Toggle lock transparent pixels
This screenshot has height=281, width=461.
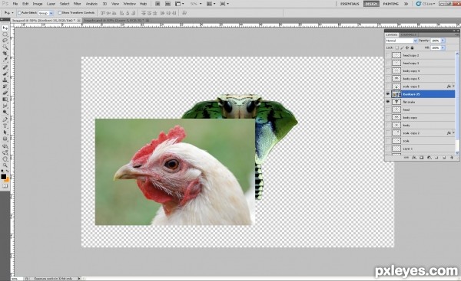[397, 47]
